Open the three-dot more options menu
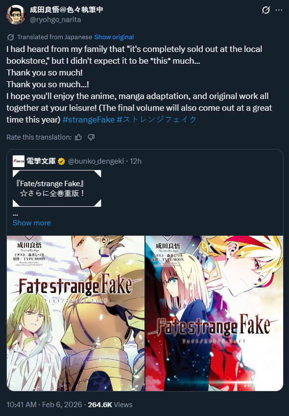This screenshot has width=289, height=416. tap(279, 10)
